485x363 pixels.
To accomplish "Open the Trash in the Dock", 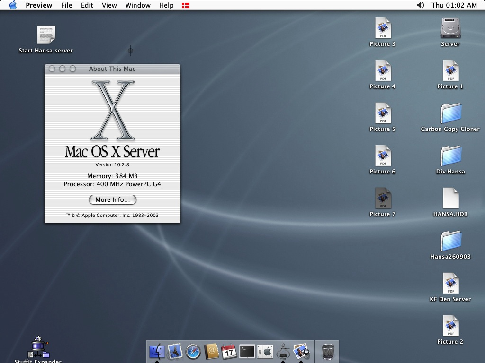I will pyautogui.click(x=328, y=352).
